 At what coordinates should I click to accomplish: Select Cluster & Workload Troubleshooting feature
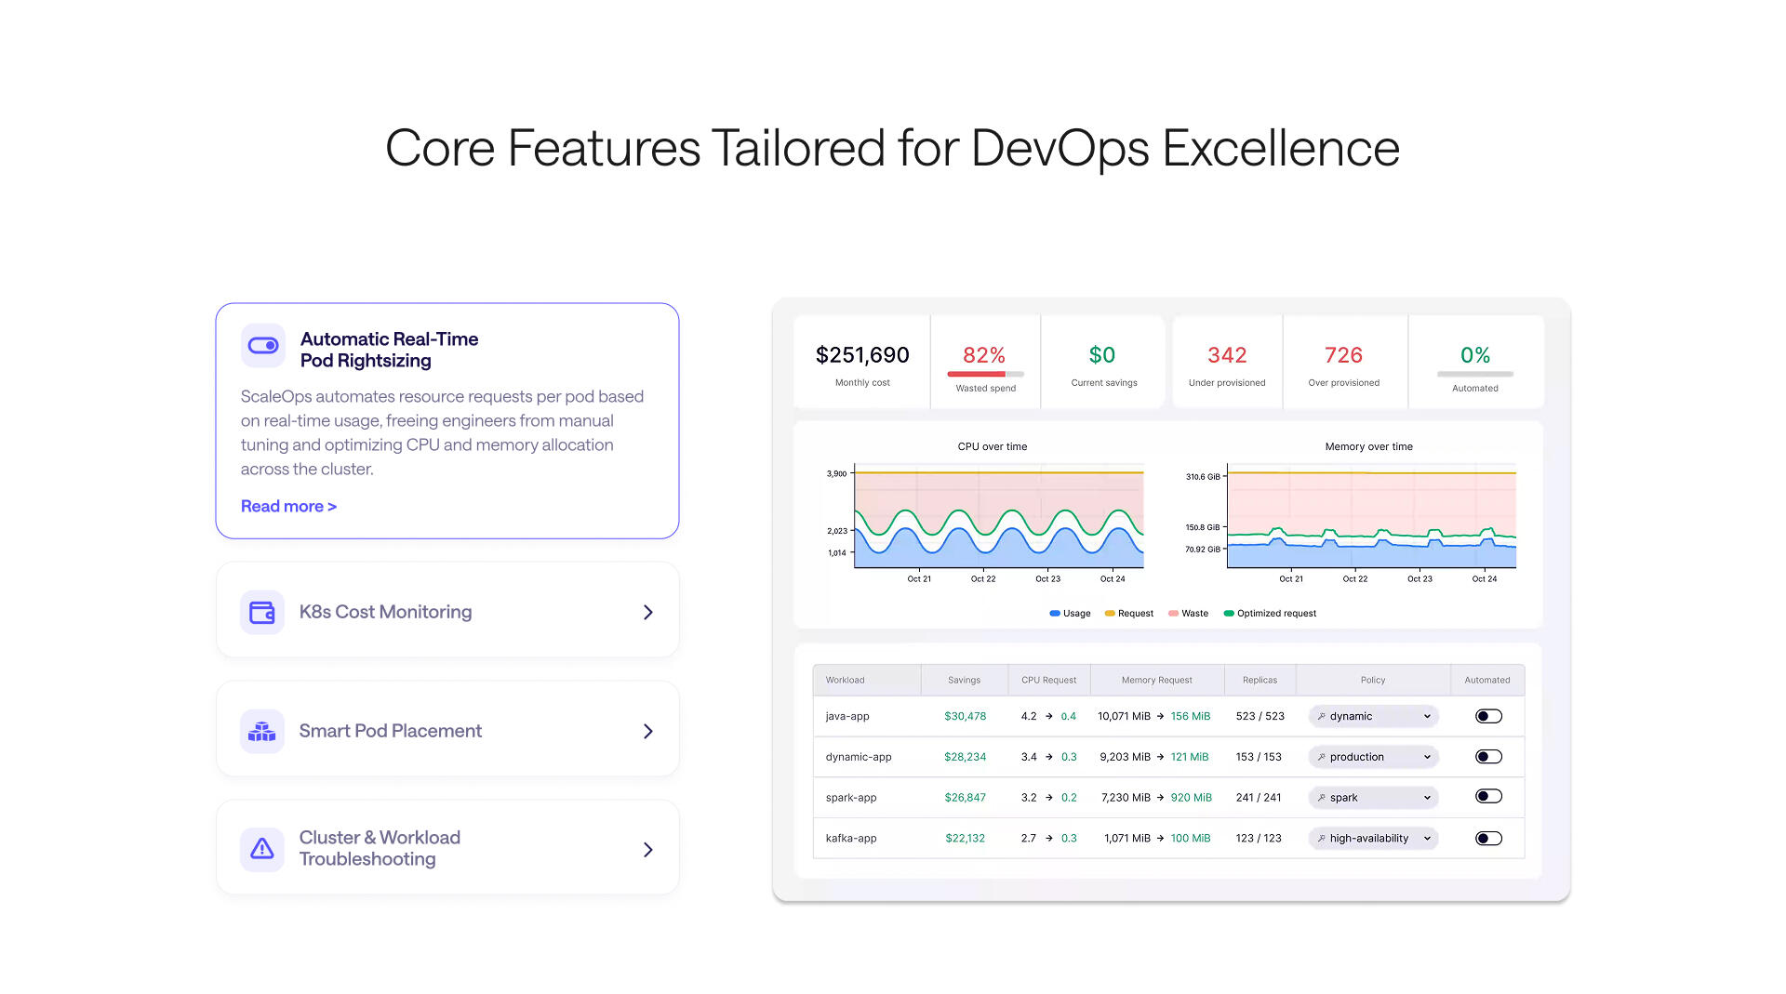447,848
